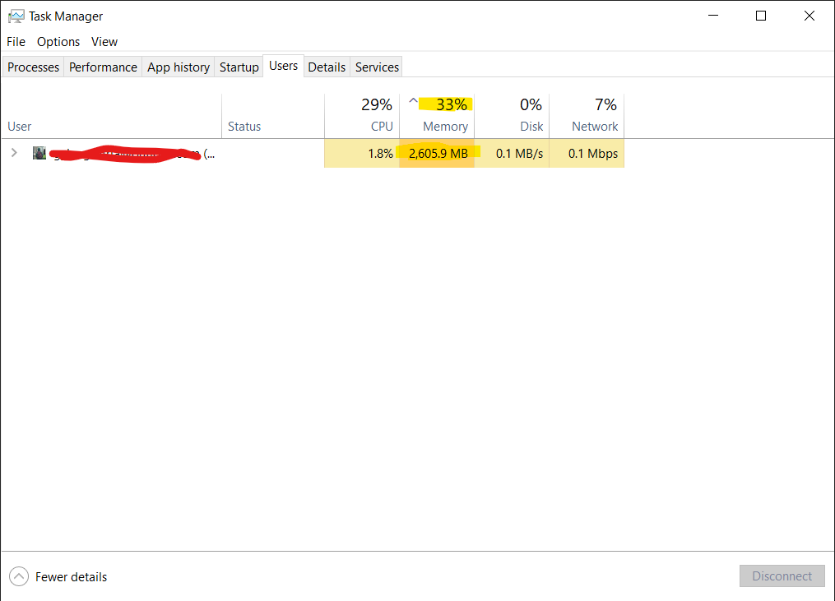Click the Status column header
835x601 pixels.
pos(244,126)
